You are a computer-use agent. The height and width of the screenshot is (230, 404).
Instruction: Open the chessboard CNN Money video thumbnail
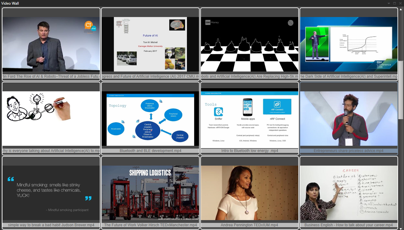coord(250,44)
